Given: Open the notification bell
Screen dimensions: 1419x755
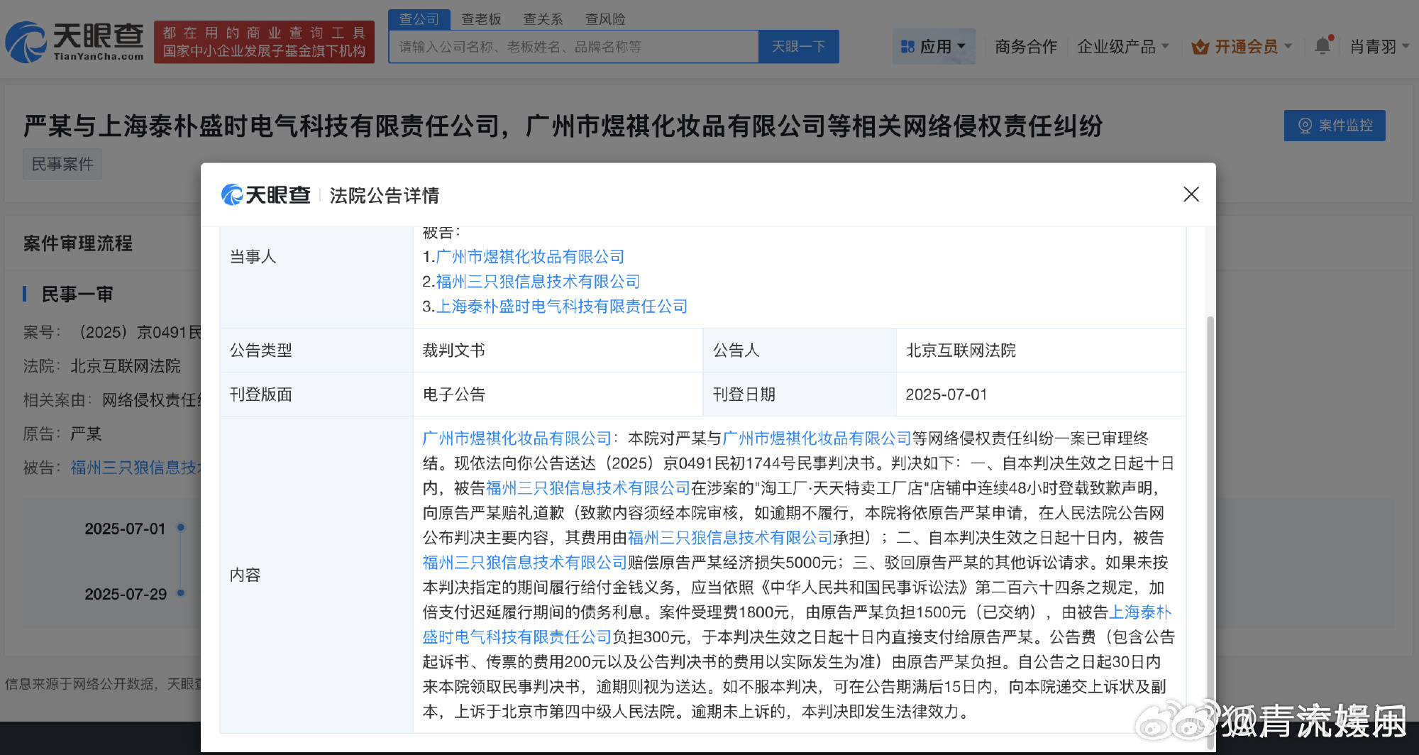Looking at the screenshot, I should (x=1323, y=46).
